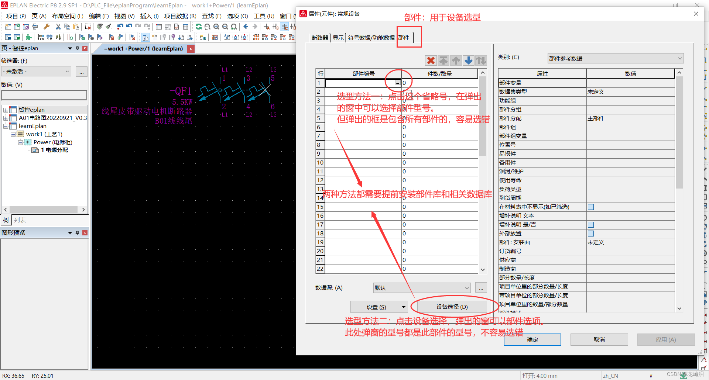709x380 pixels.
Task: Click the delete selection area icon
Action: (x=88, y=27)
